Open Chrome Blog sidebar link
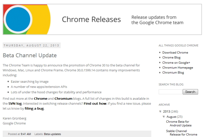The image size is (204, 137). click(172, 58)
